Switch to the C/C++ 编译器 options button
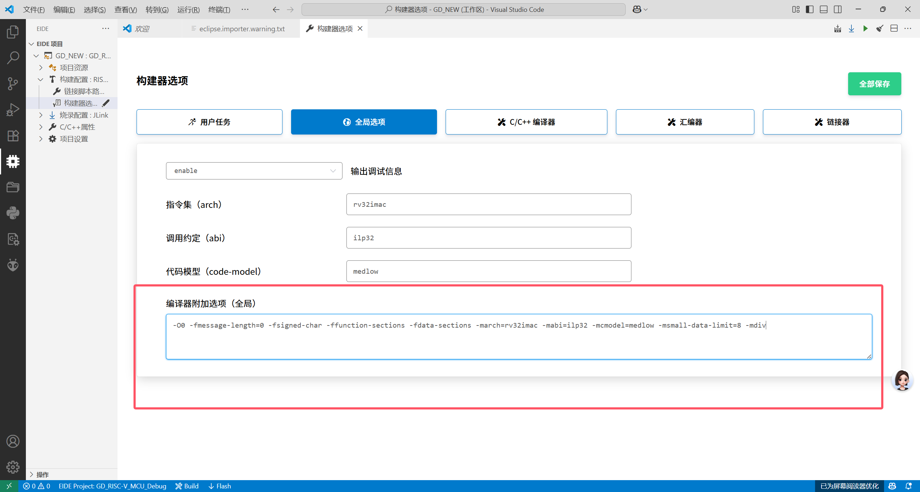This screenshot has height=492, width=920. pyautogui.click(x=526, y=122)
